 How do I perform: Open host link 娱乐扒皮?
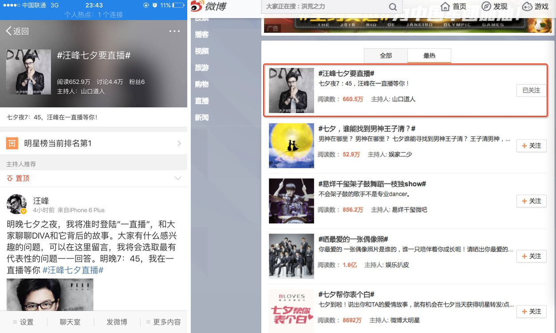(397, 265)
